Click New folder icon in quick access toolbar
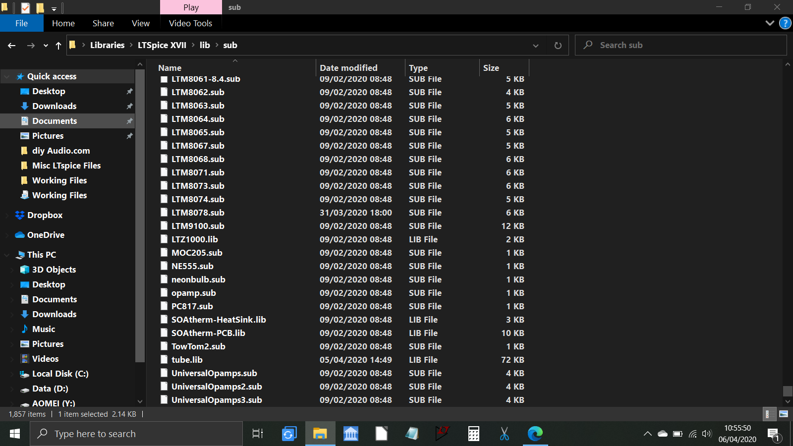The width and height of the screenshot is (793, 446). point(40,7)
